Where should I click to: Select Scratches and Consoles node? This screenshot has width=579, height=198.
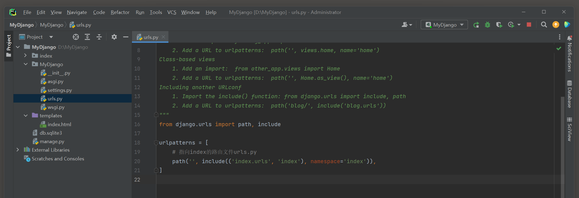pos(54,159)
